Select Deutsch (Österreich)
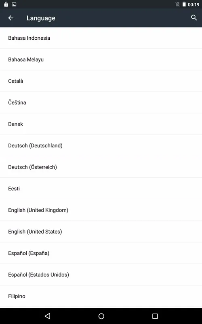 (x=101, y=167)
